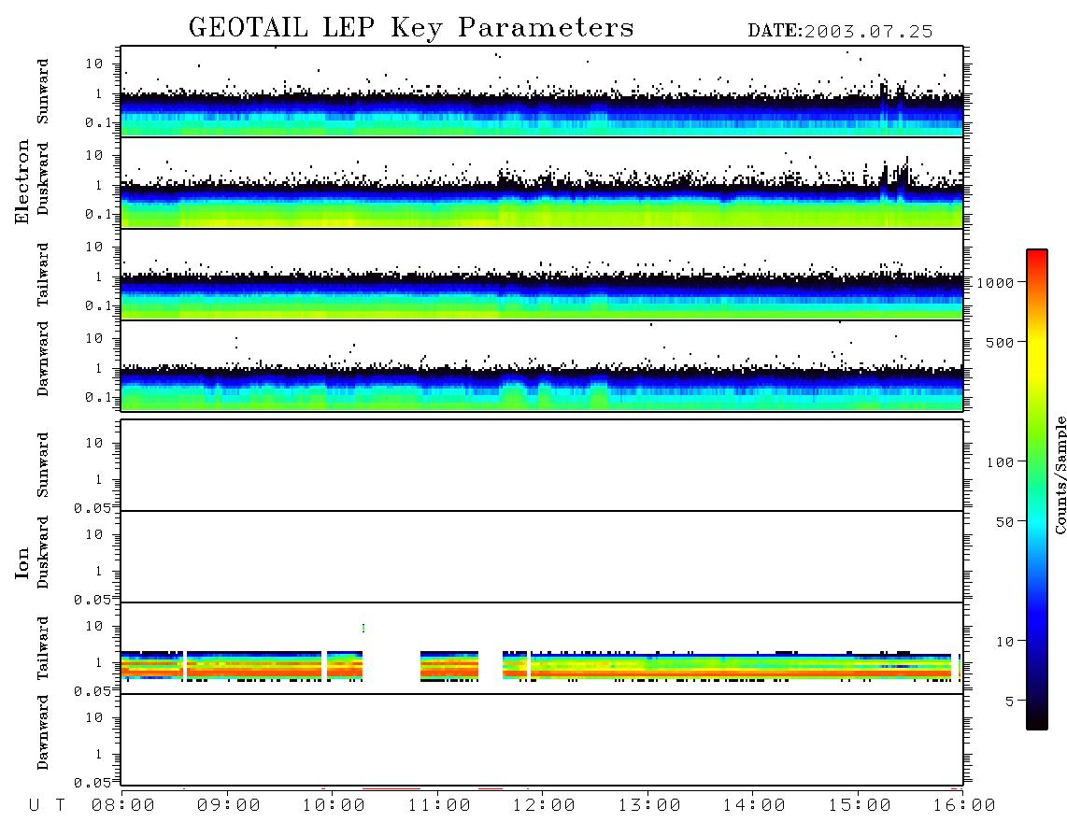
Task: Select the DATE:2003.07.25 label
Action: pos(840,32)
